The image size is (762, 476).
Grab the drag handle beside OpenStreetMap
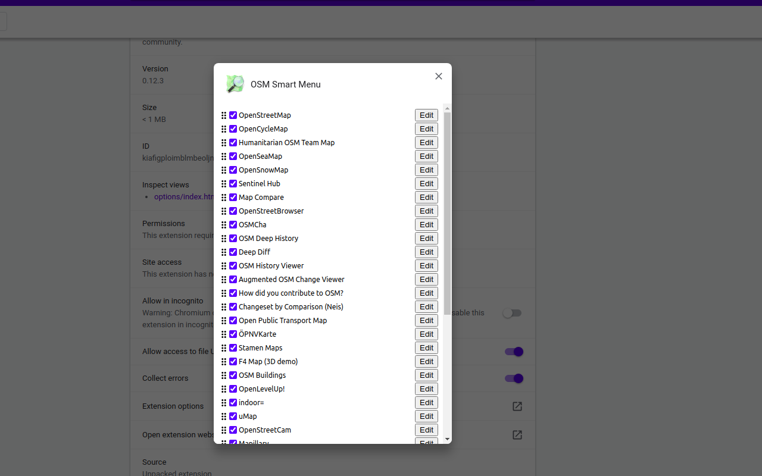(x=224, y=115)
